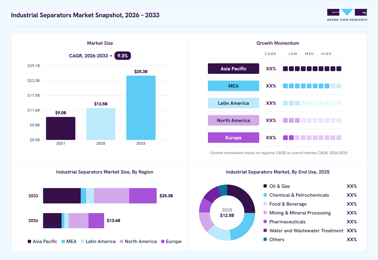Click the "$29.1B" axis label
The height and width of the screenshot is (260, 378).
point(33,66)
